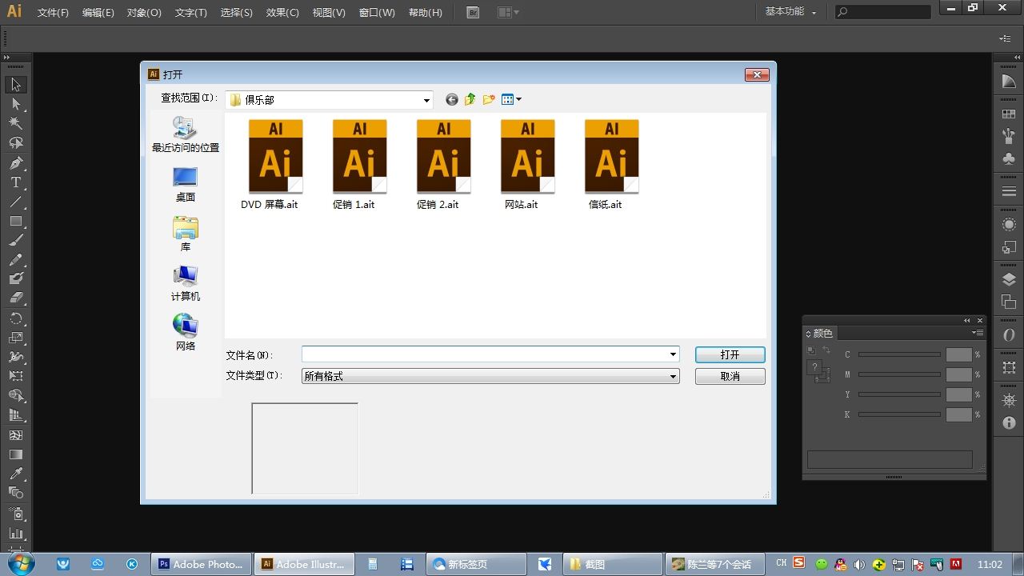Open the 编辑(E) menu
Screen dimensions: 1024x576
click(98, 13)
